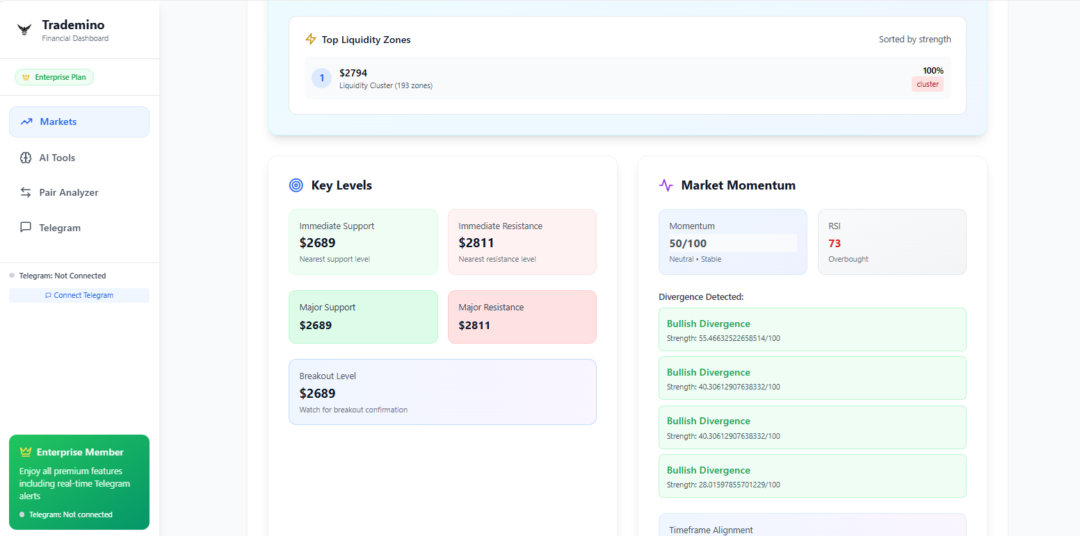The image size is (1080, 536).
Task: Click the Telegram chat icon in sidebar
Action: click(x=26, y=227)
